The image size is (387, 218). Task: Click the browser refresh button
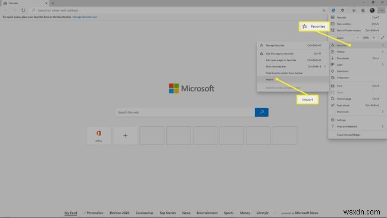[x=23, y=10]
